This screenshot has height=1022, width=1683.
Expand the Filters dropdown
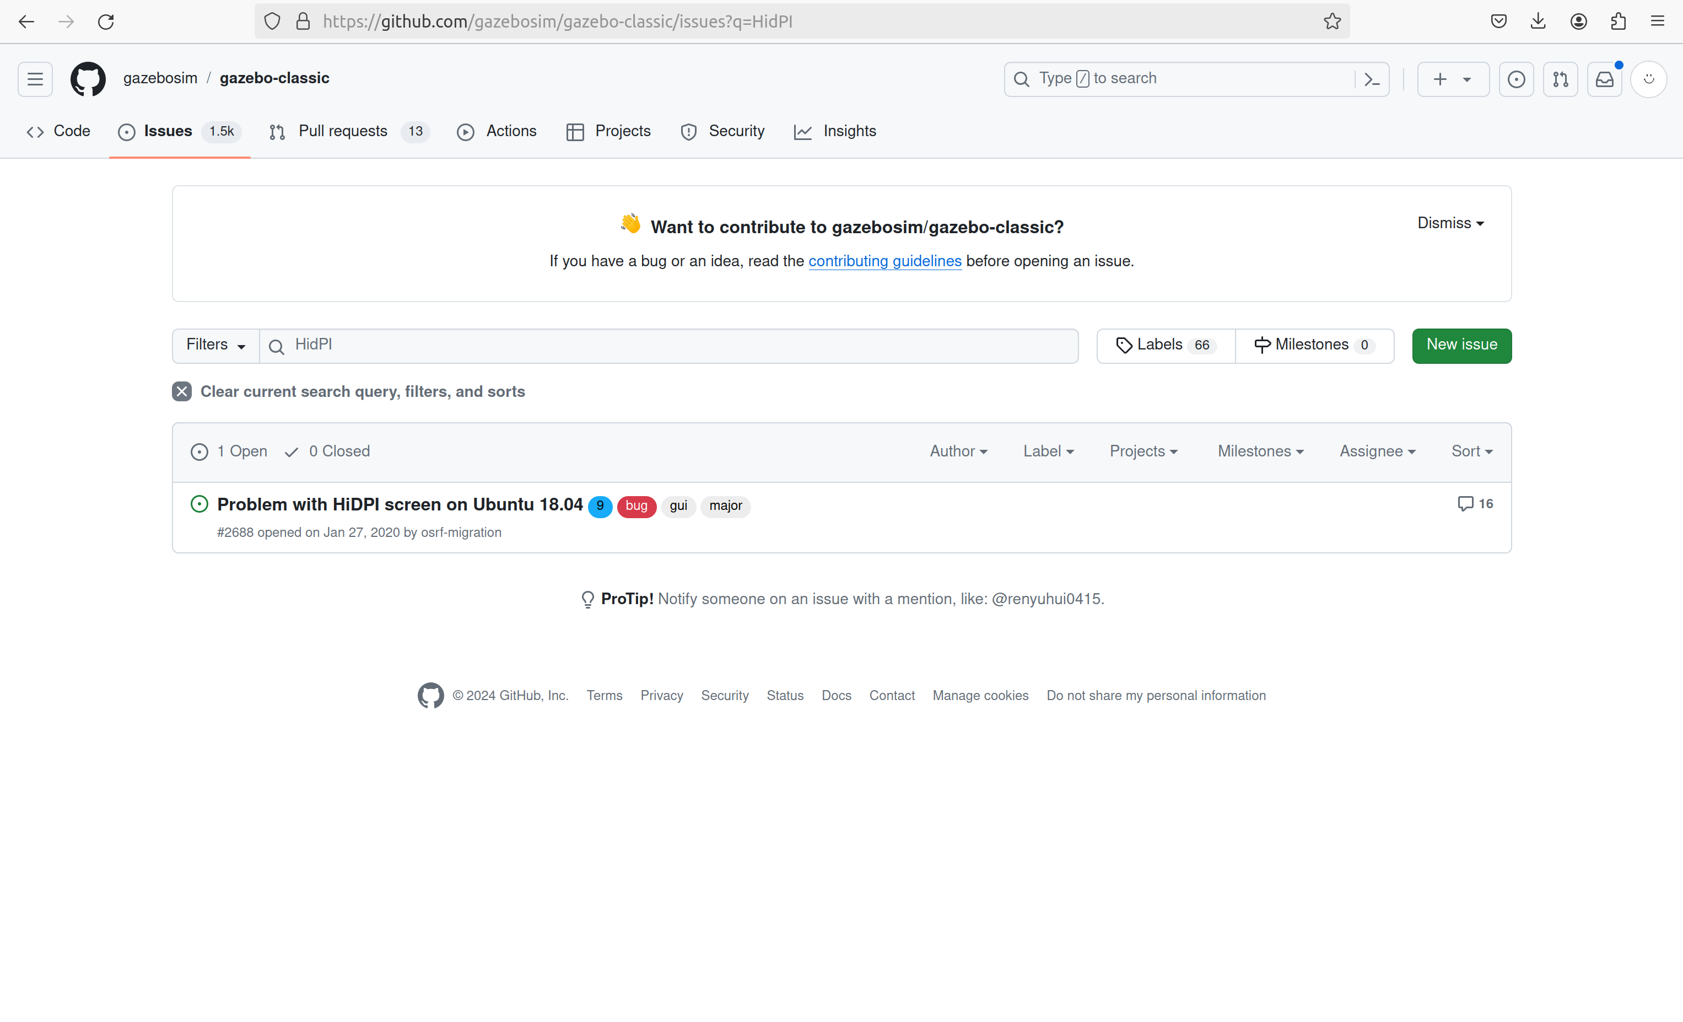click(215, 345)
